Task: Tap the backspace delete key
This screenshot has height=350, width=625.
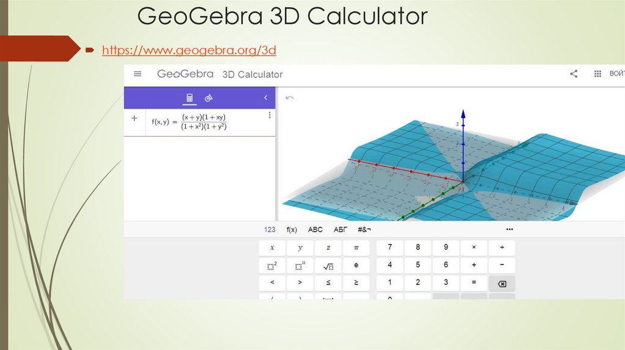Action: [x=502, y=284]
